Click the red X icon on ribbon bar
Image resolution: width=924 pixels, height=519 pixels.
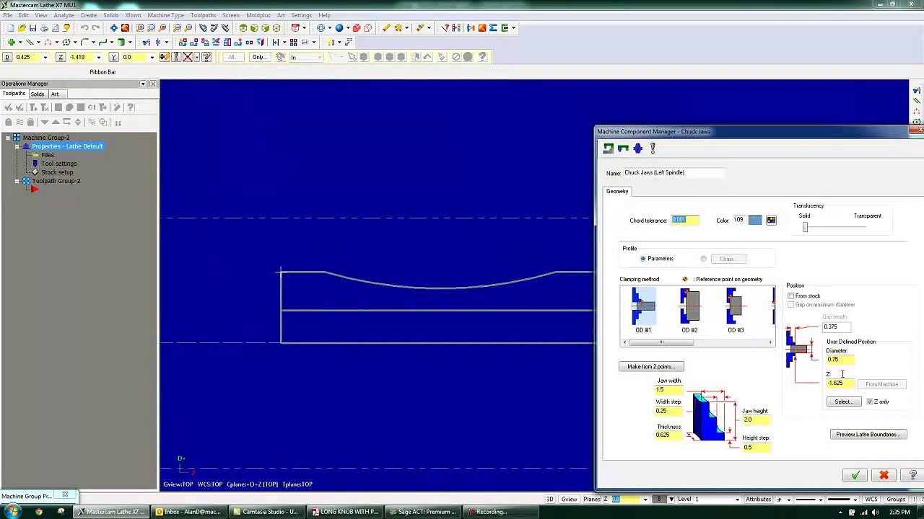tap(188, 57)
